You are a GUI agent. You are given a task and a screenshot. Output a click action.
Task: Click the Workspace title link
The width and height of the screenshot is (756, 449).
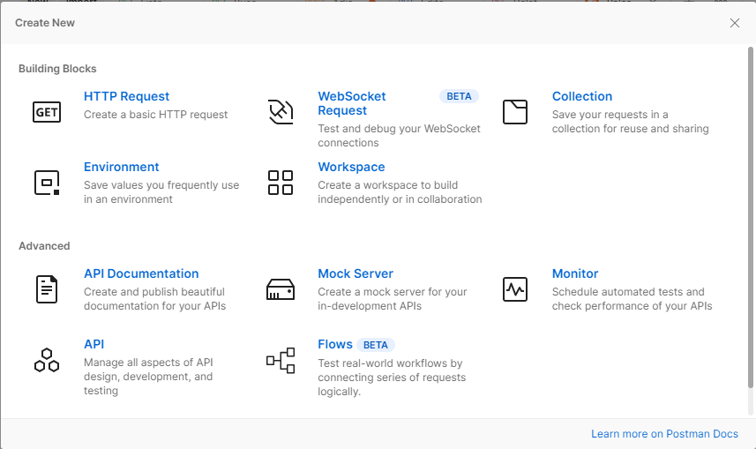tap(351, 167)
